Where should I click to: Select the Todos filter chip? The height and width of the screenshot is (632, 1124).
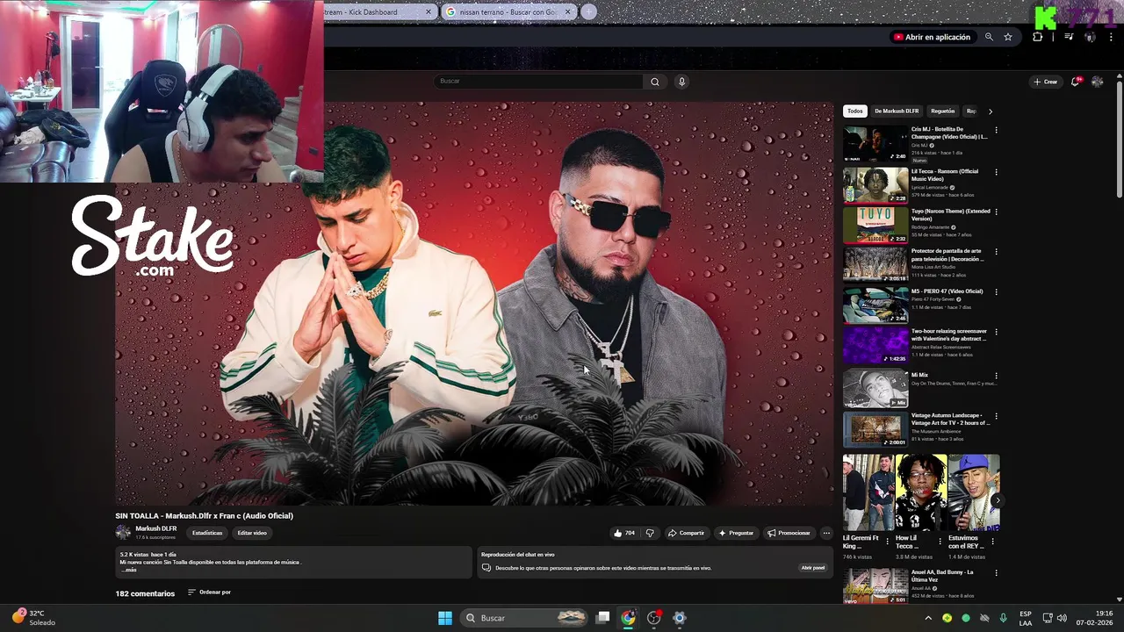pyautogui.click(x=854, y=111)
